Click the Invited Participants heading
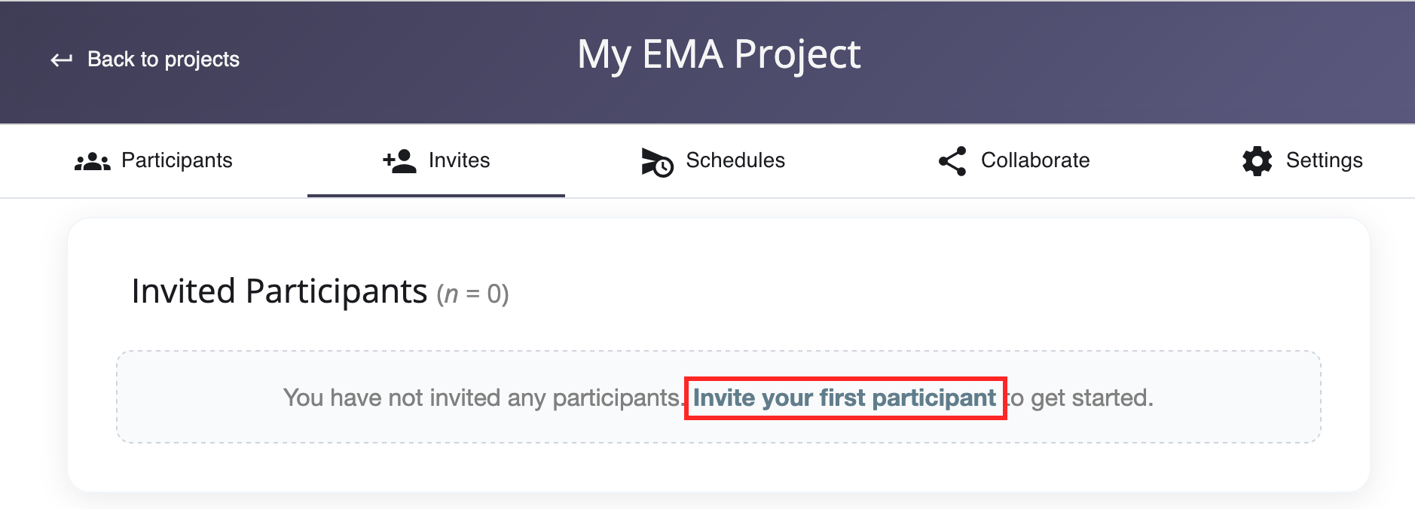The width and height of the screenshot is (1415, 509). click(x=279, y=291)
